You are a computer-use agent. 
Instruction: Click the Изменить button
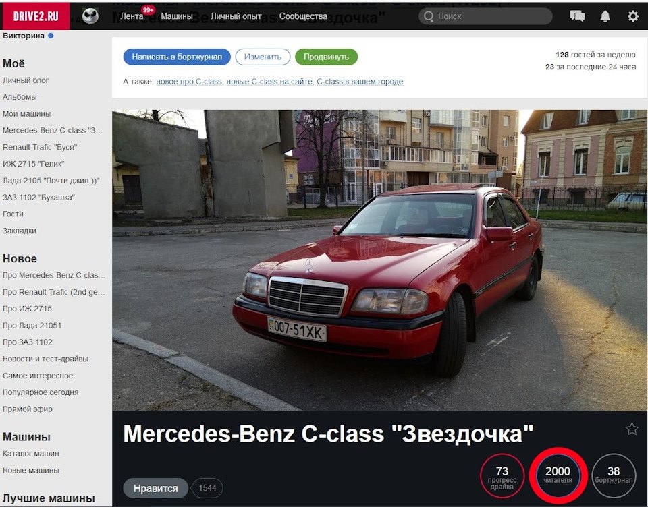click(263, 57)
